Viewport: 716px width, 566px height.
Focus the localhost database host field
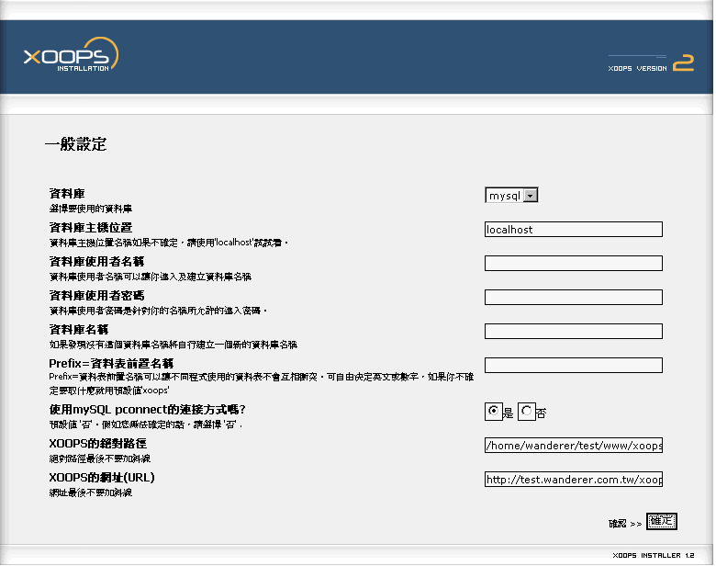pos(573,230)
